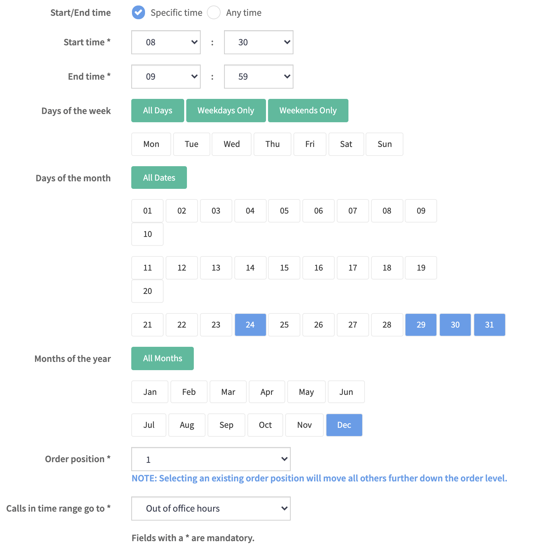Click the All Days button
534x548 pixels.
click(x=157, y=111)
